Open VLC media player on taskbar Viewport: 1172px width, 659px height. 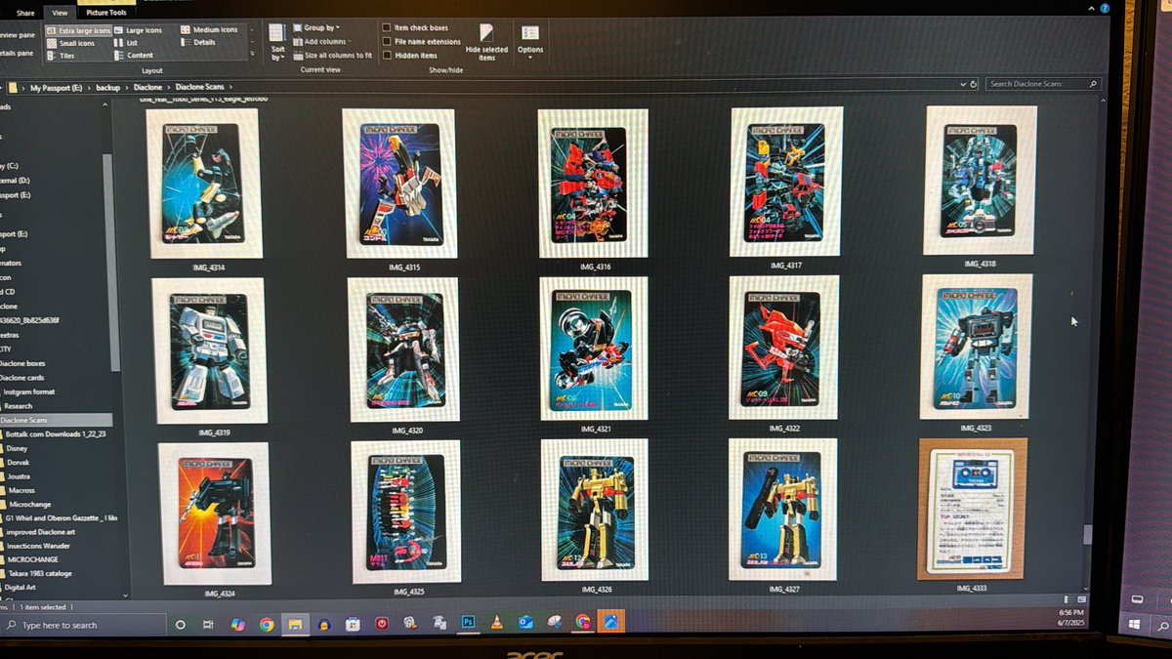tap(496, 622)
